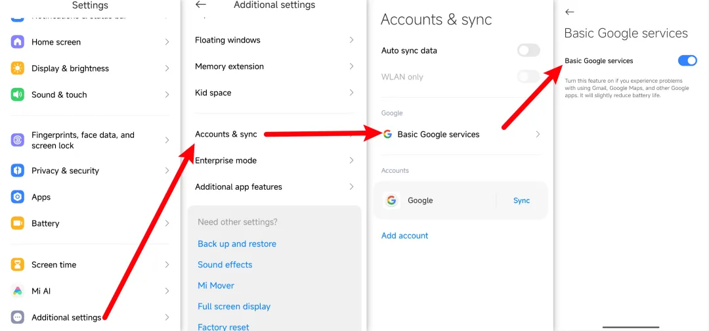Screen dimensions: 709x331
Task: Open Additional app features chevron
Action: [x=351, y=187]
